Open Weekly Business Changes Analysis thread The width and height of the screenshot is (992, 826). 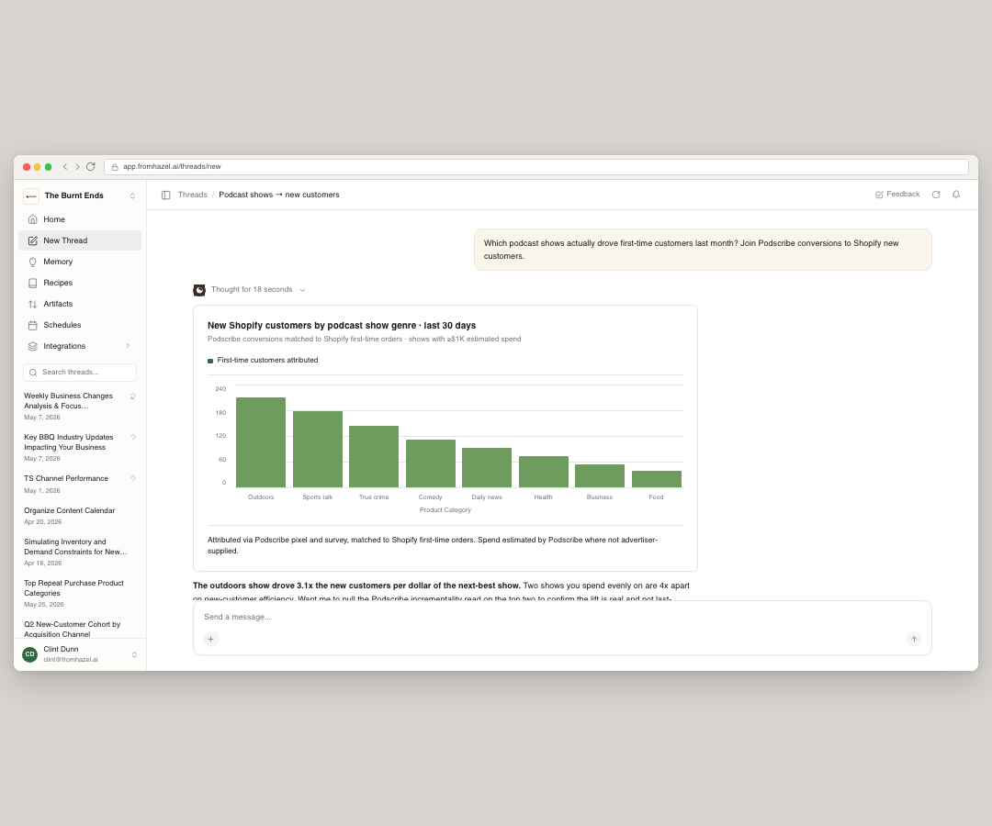coord(74,406)
